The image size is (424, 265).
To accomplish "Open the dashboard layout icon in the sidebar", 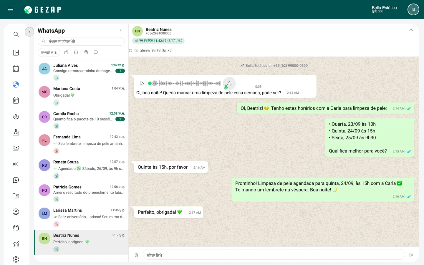I will [x=16, y=53].
